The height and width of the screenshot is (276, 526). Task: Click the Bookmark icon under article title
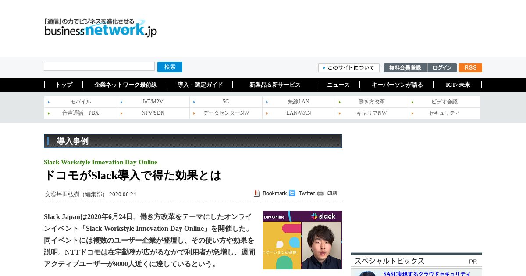[270, 193]
